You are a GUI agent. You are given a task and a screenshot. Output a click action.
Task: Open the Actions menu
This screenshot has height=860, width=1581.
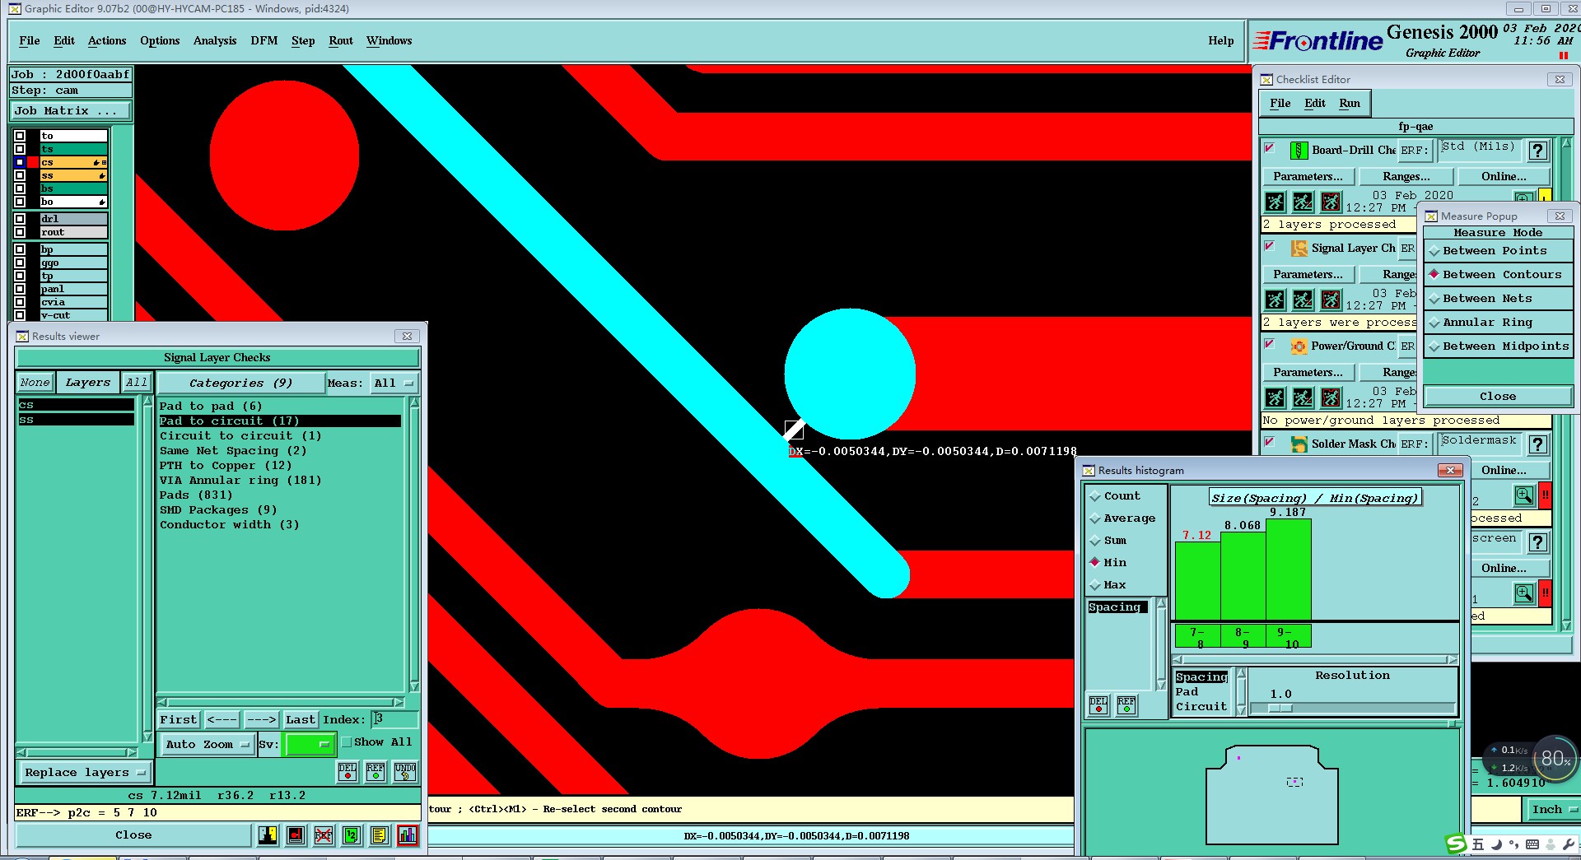(107, 40)
